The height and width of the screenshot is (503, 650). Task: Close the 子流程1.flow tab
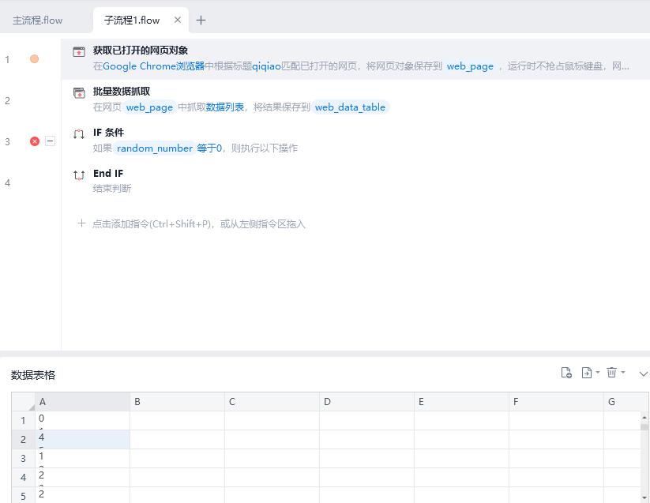click(x=178, y=21)
